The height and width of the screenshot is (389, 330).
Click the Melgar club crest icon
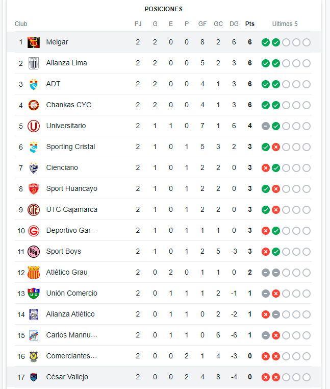34,42
